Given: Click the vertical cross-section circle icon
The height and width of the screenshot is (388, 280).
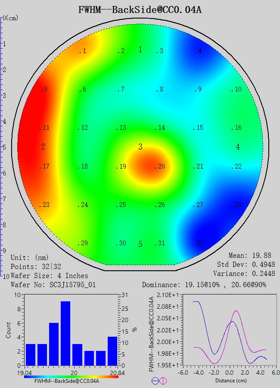Looking at the screenshot, I should pos(163,381).
